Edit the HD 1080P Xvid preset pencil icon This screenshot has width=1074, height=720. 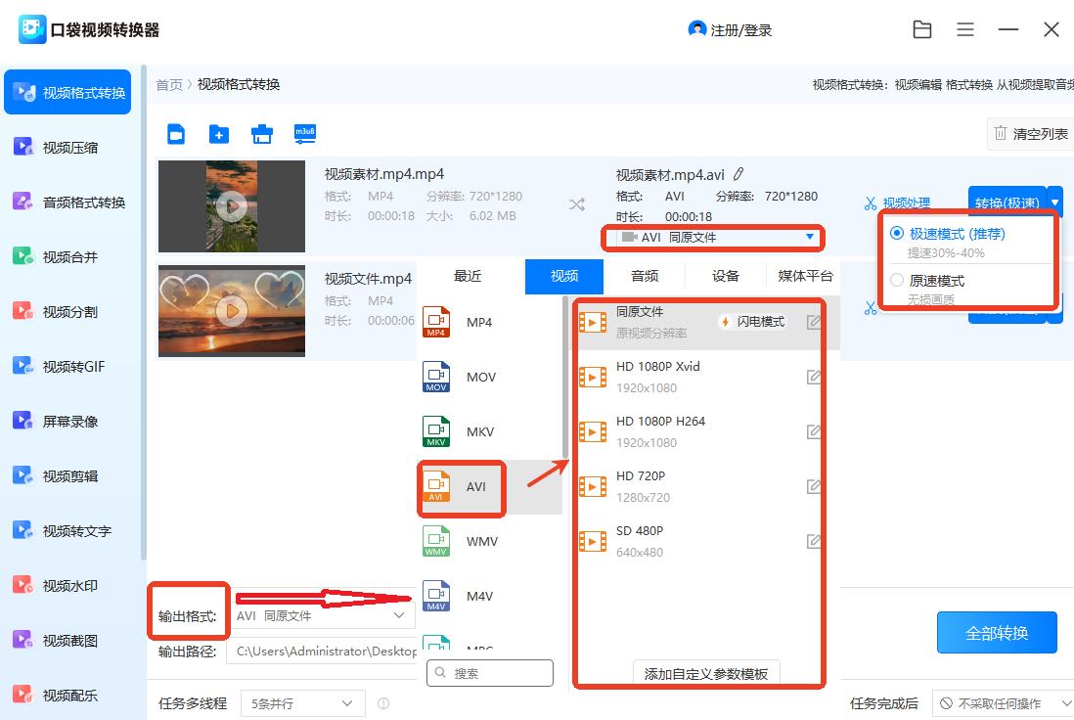814,377
